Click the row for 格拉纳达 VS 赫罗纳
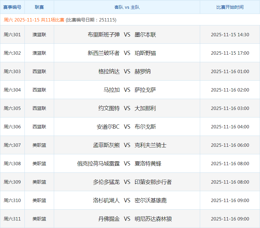Screen dimensions: 260x228 pyautogui.click(x=127, y=71)
